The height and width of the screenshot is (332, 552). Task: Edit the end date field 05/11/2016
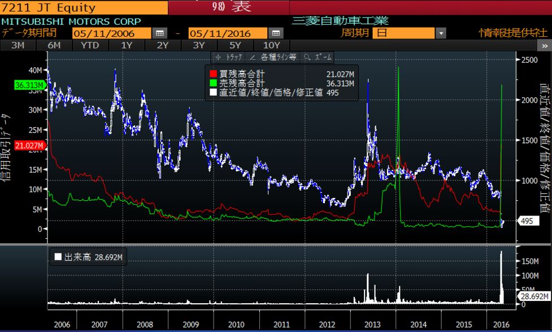click(228, 33)
